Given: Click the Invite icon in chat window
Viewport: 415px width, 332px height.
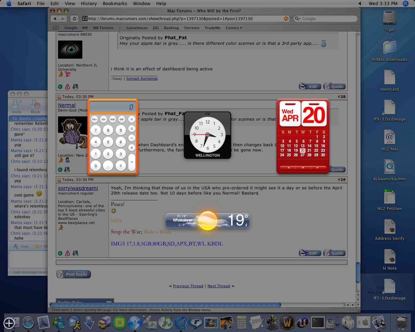Looking at the screenshot, I should [16, 106].
